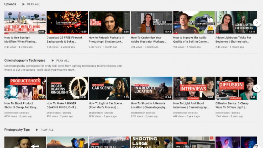Open the film rolls mountain thumbnail

(x=67, y=142)
